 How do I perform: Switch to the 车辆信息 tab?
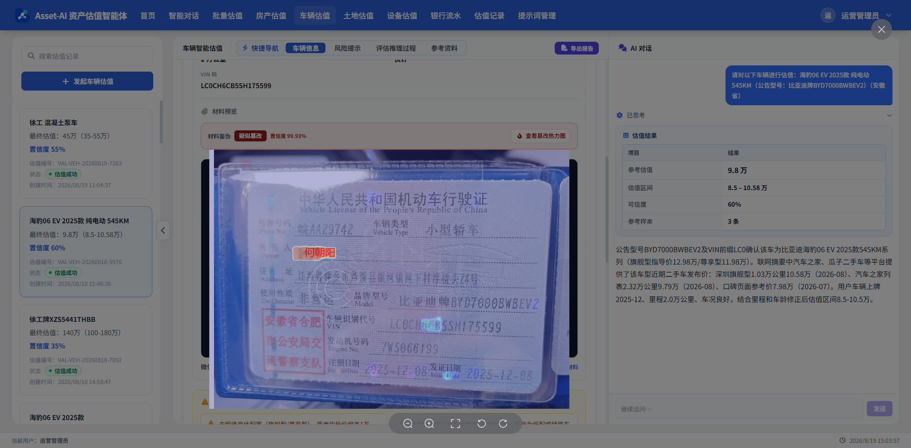point(306,48)
